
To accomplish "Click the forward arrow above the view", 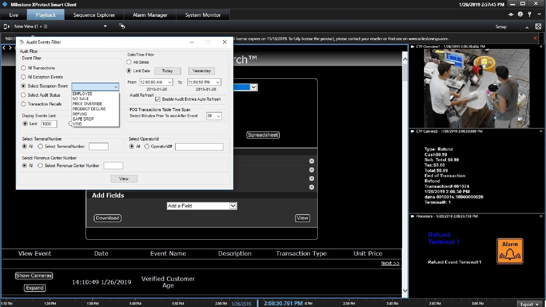I will point(10,48).
